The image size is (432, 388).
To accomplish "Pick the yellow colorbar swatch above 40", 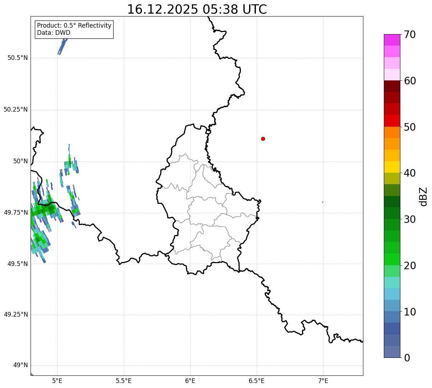I will 392,167.
